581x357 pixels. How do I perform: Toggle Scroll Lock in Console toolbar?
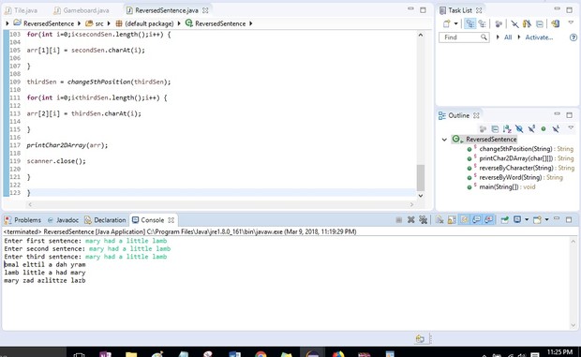pos(452,220)
